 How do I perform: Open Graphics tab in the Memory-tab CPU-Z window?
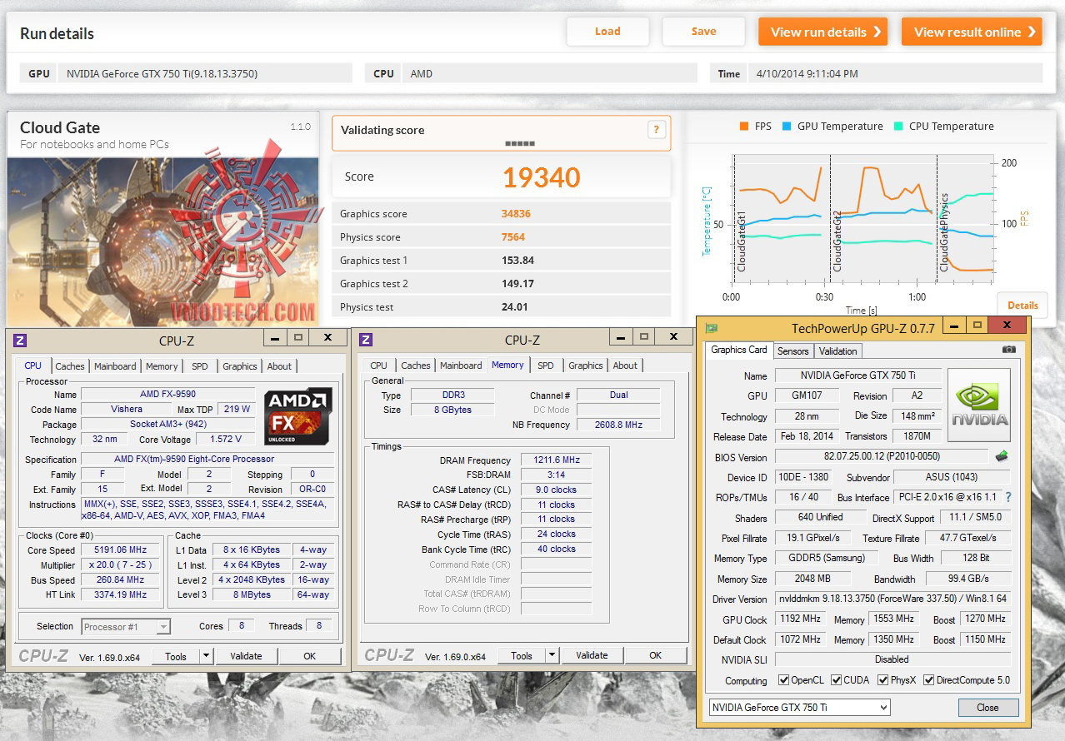pyautogui.click(x=586, y=366)
